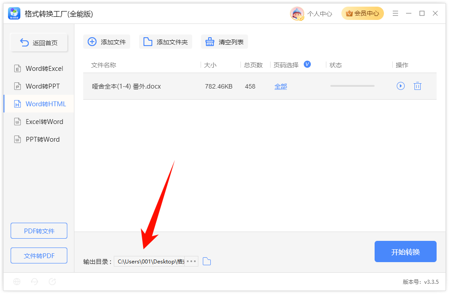The height and width of the screenshot is (294, 449).
Task: Click the 文件名称 column header
Action: 104,65
